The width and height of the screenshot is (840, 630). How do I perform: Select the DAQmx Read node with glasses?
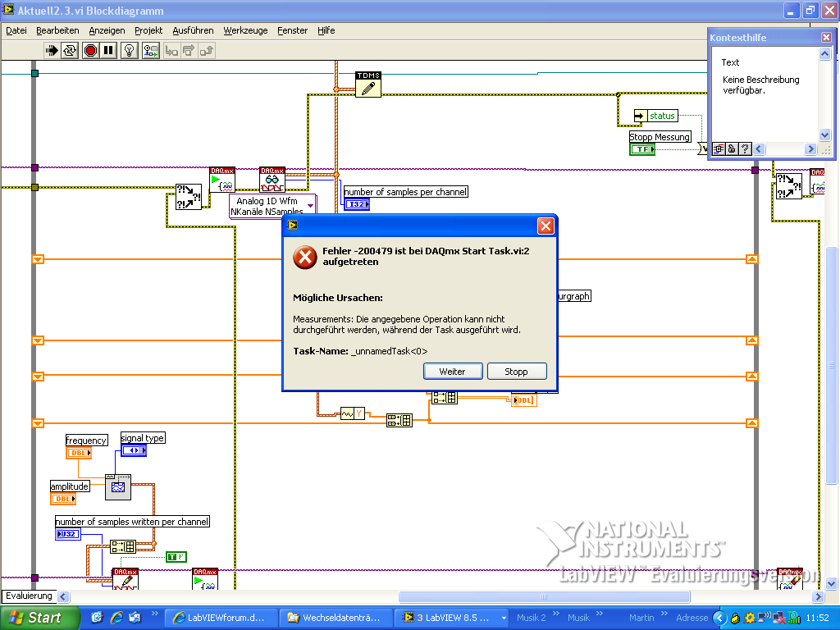click(272, 180)
